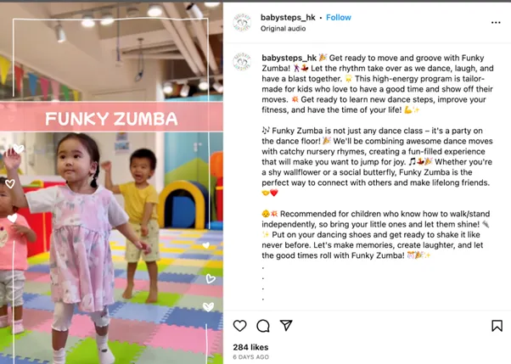
Task: View the 284 likes list
Action: click(250, 347)
